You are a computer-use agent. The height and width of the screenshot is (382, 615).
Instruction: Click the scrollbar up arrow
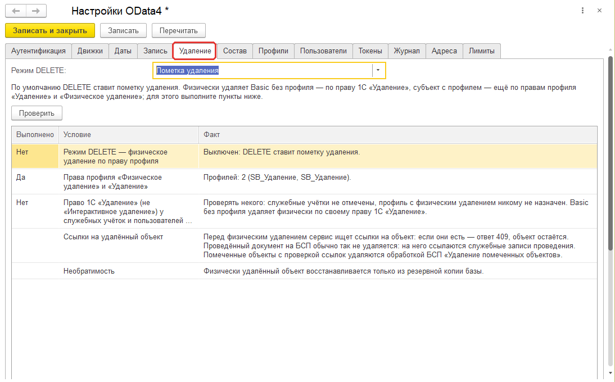(611, 50)
